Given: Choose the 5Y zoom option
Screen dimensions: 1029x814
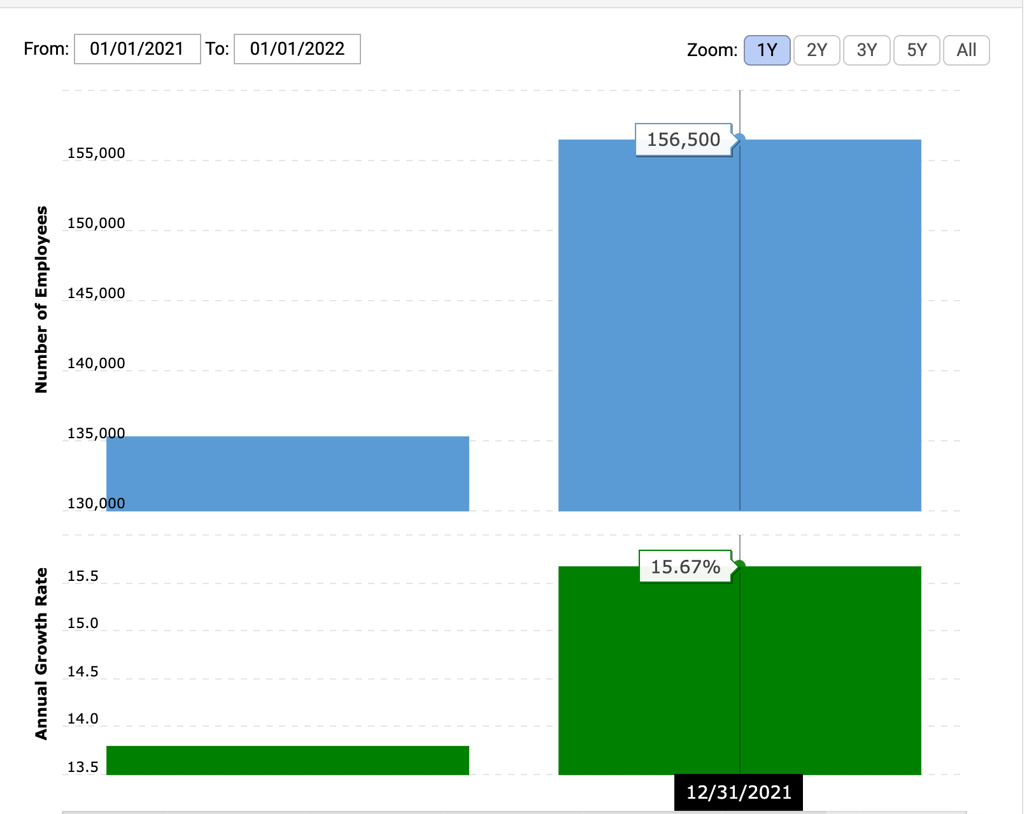Looking at the screenshot, I should tap(916, 50).
